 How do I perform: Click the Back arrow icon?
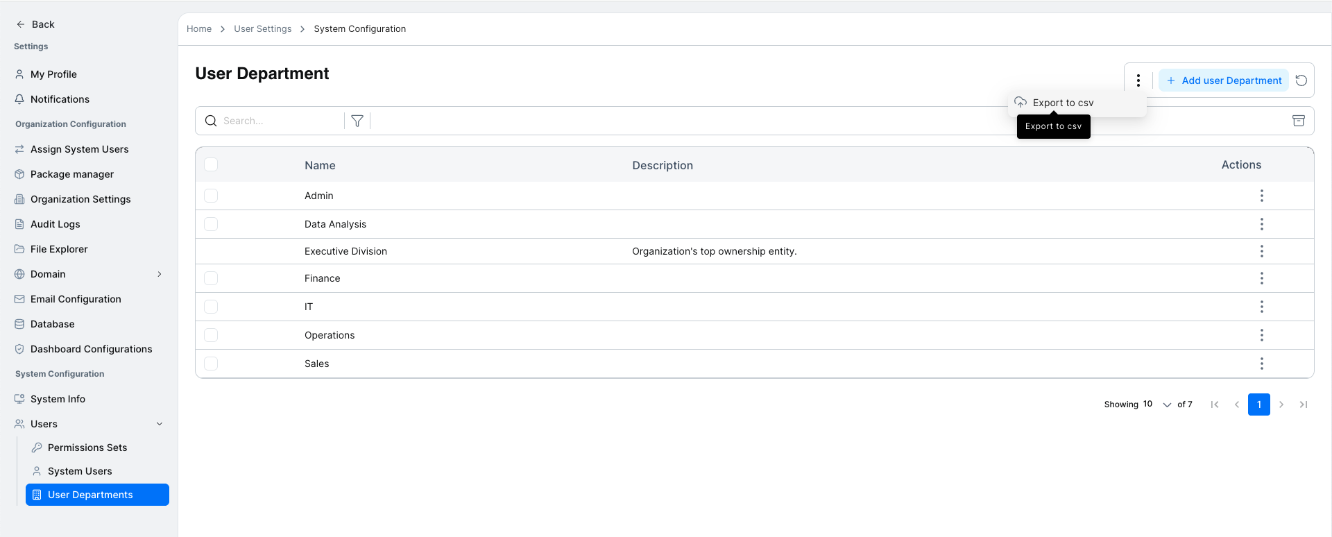[x=20, y=24]
